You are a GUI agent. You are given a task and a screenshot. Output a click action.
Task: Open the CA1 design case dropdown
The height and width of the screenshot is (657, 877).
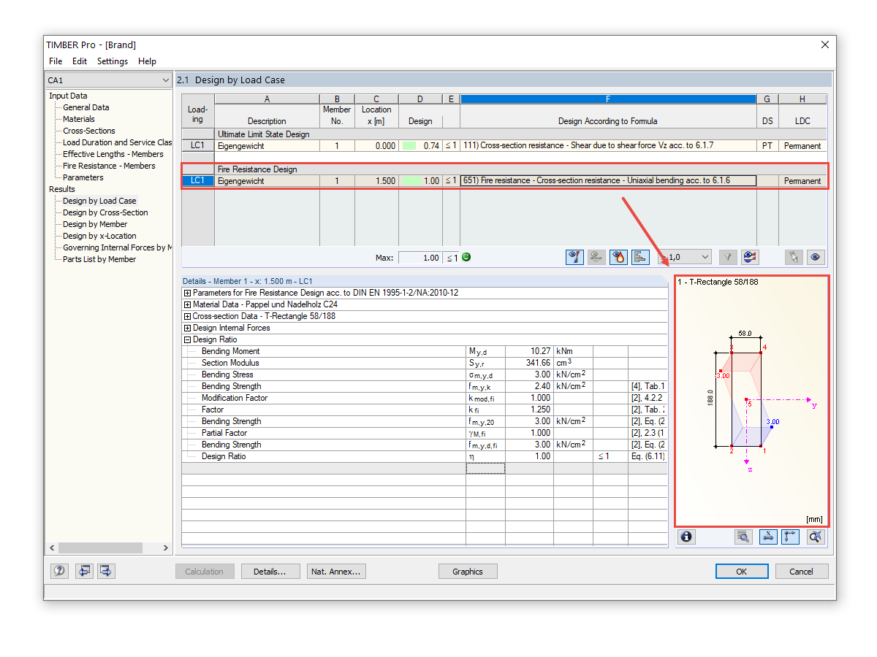(x=108, y=80)
